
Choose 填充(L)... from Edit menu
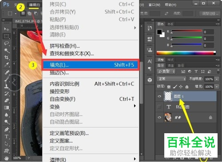click(x=91, y=65)
